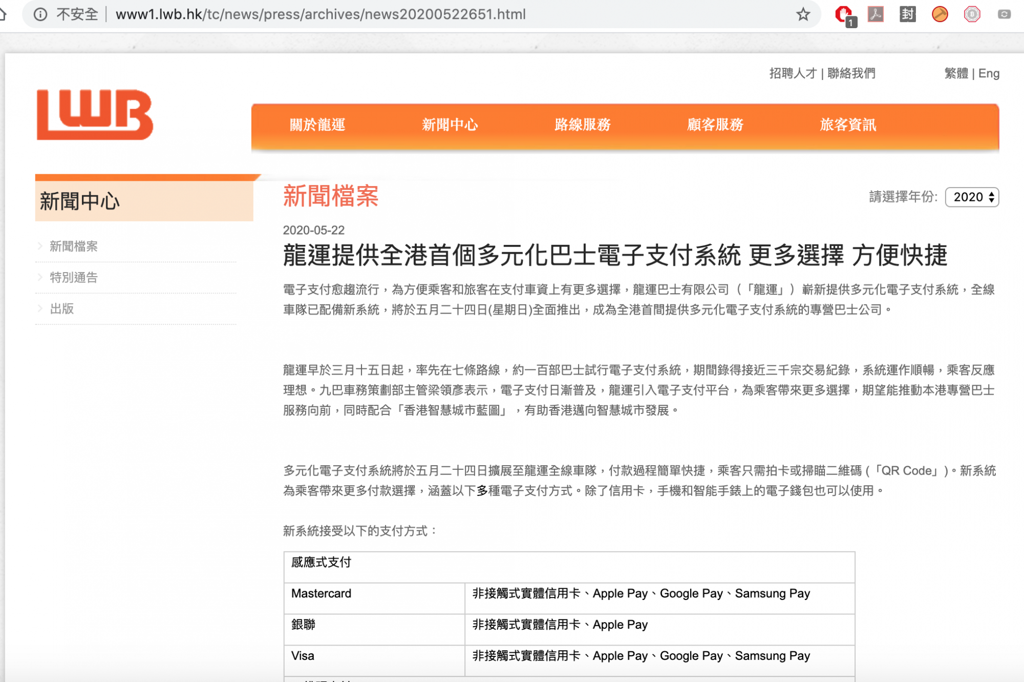Click the 請選擇年份 label
Screen dimensions: 1024x682
tap(903, 197)
